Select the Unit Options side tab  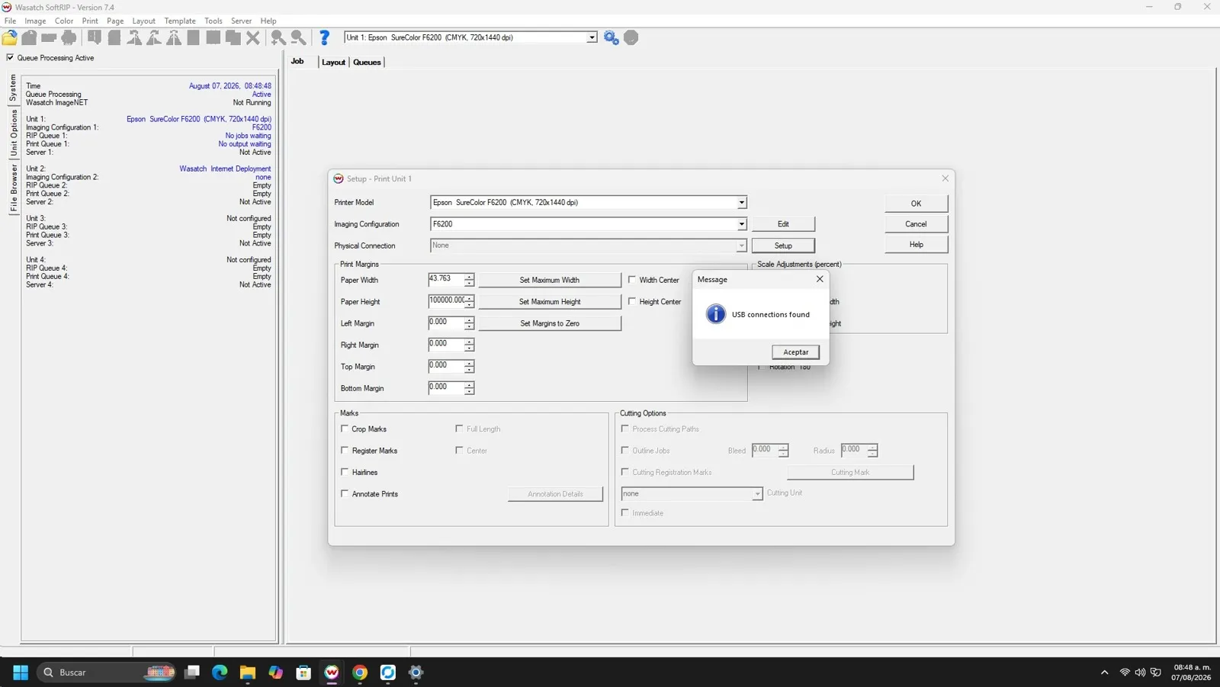click(14, 133)
